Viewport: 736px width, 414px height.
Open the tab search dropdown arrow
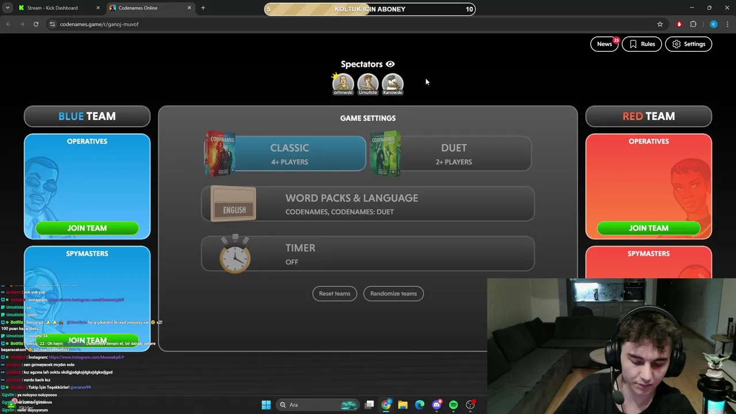coord(7,8)
